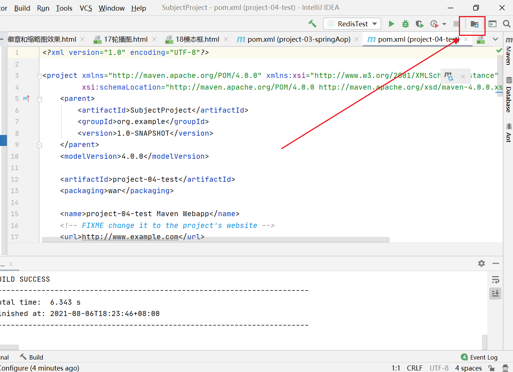513x372 pixels.
Task: Dismiss the Maven reload floating popup
Action: [x=463, y=76]
